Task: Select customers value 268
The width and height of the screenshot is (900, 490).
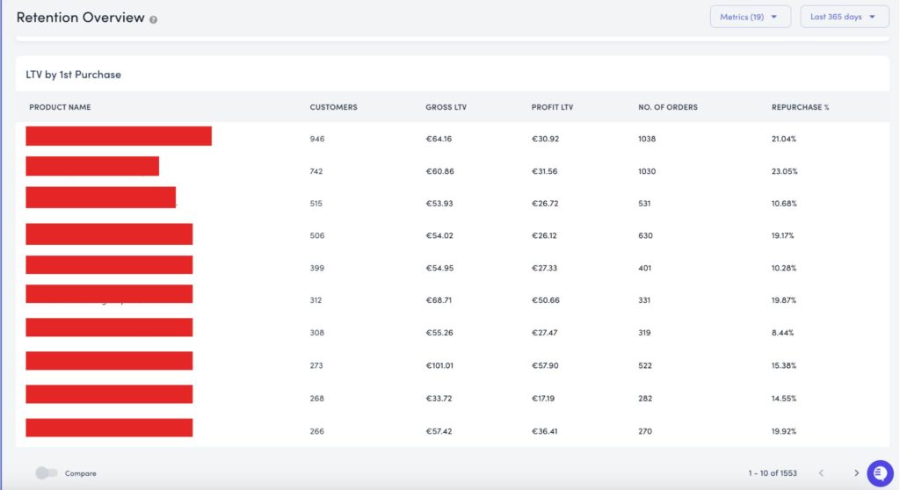Action: 316,398
